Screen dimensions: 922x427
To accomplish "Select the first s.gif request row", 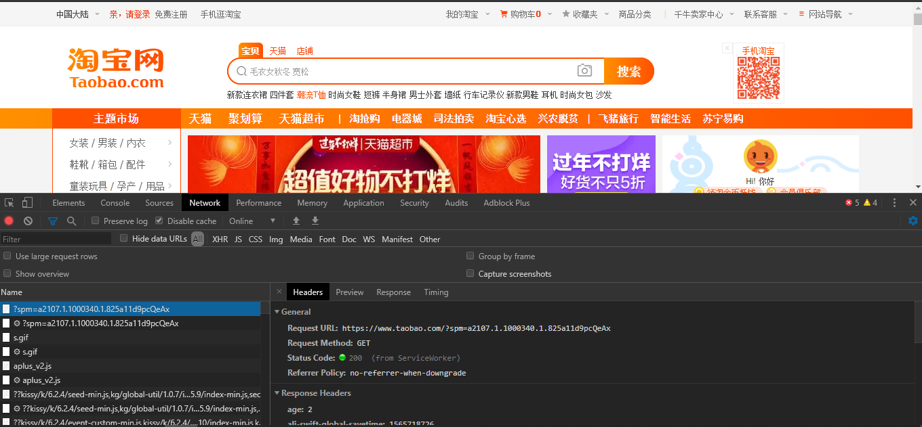I will [x=130, y=337].
